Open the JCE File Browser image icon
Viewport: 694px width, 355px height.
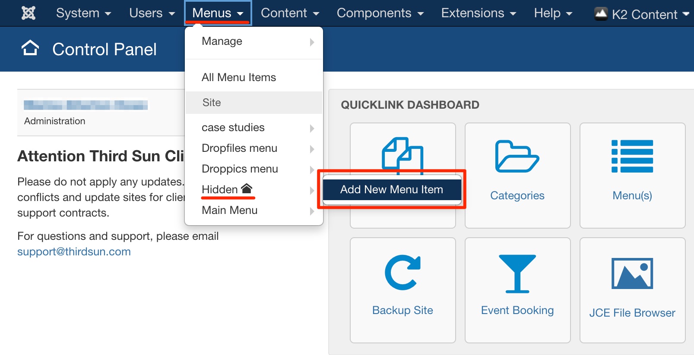(x=632, y=273)
